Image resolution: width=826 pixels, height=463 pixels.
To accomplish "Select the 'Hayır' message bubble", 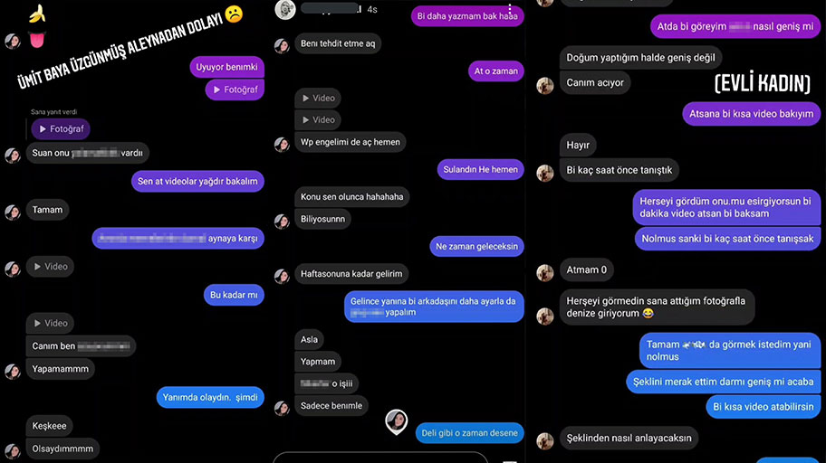I will tap(578, 146).
